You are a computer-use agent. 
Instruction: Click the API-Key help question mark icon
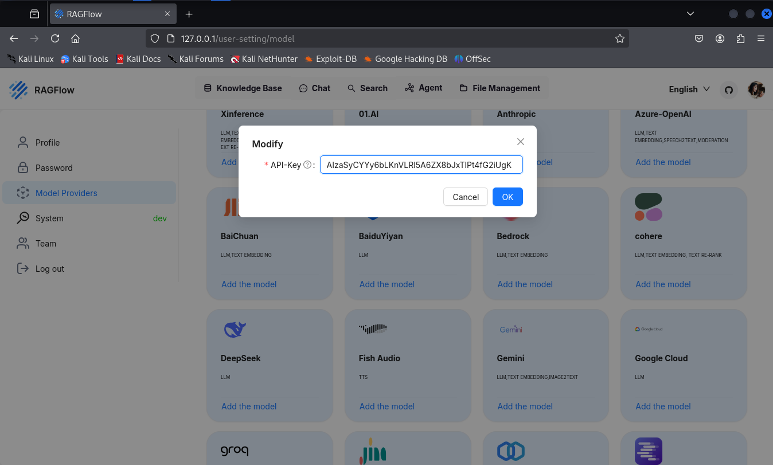pyautogui.click(x=307, y=165)
